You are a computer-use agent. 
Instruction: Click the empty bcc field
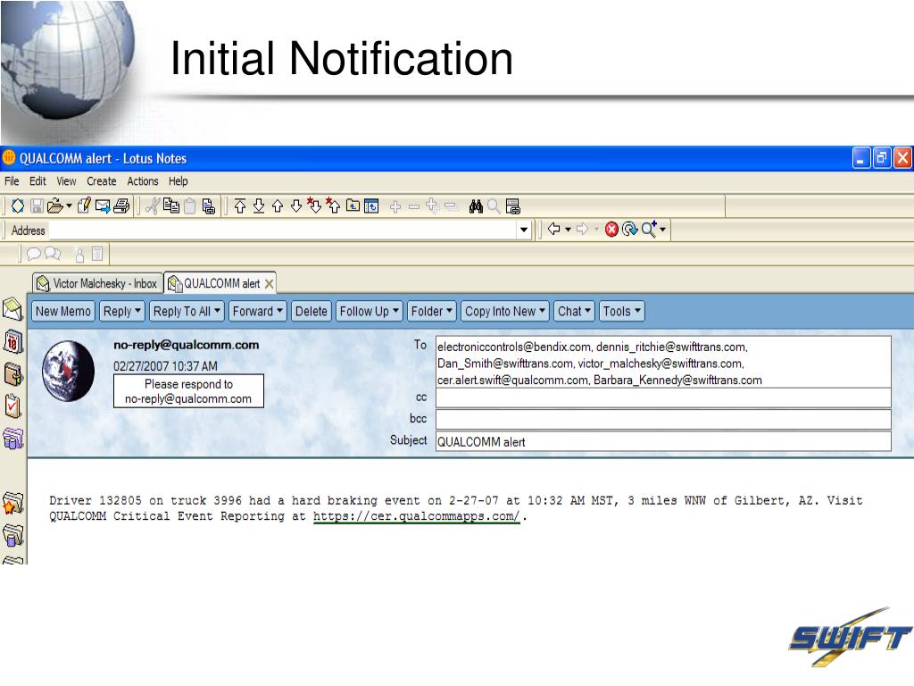(663, 419)
